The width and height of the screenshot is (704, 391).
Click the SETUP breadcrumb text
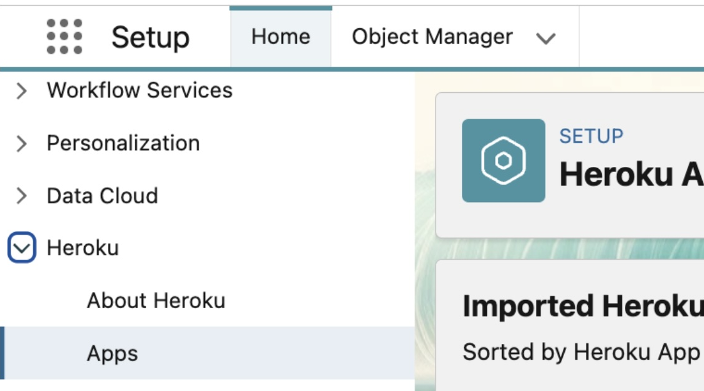(x=591, y=136)
